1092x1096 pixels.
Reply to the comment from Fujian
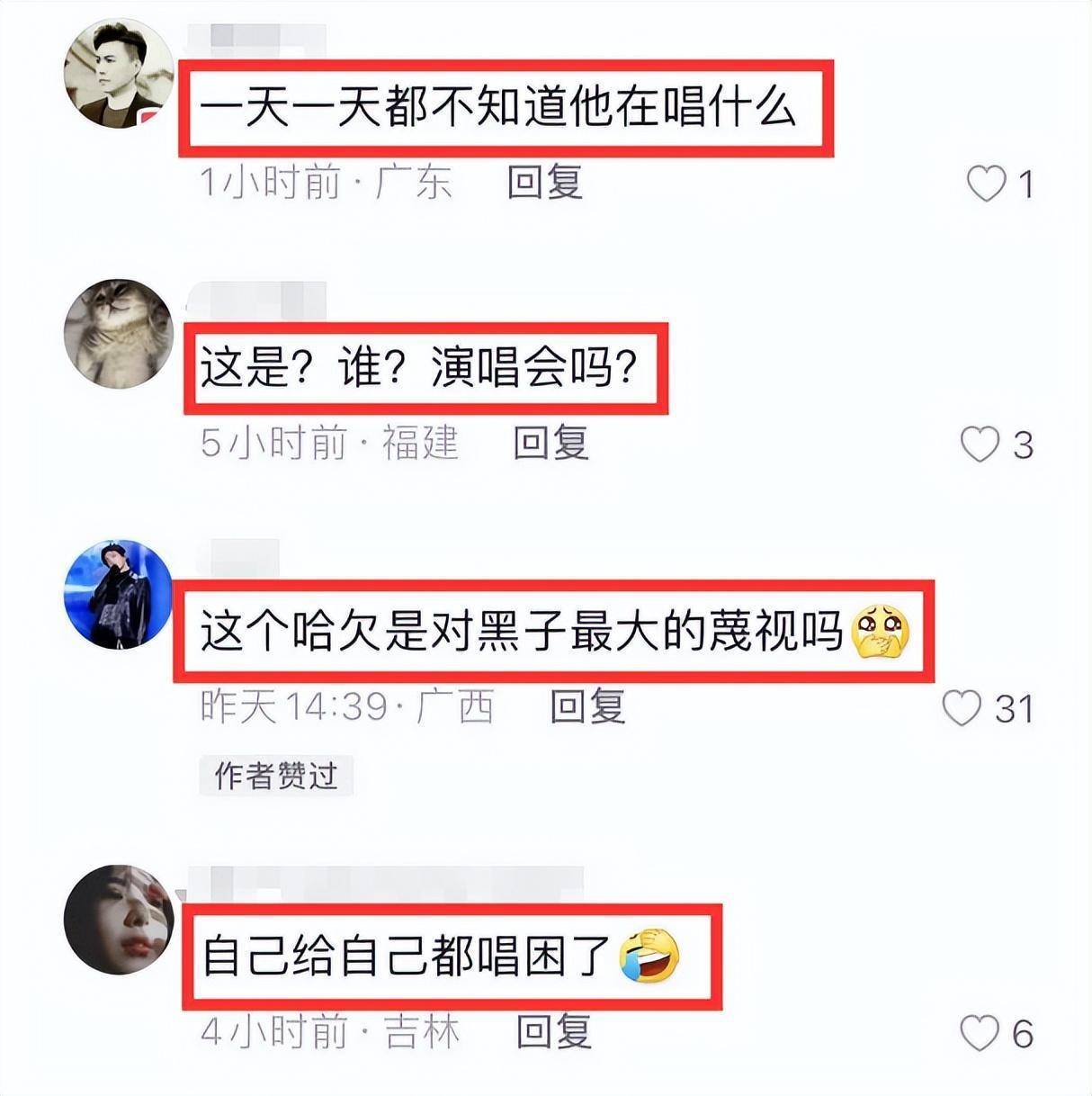[550, 443]
